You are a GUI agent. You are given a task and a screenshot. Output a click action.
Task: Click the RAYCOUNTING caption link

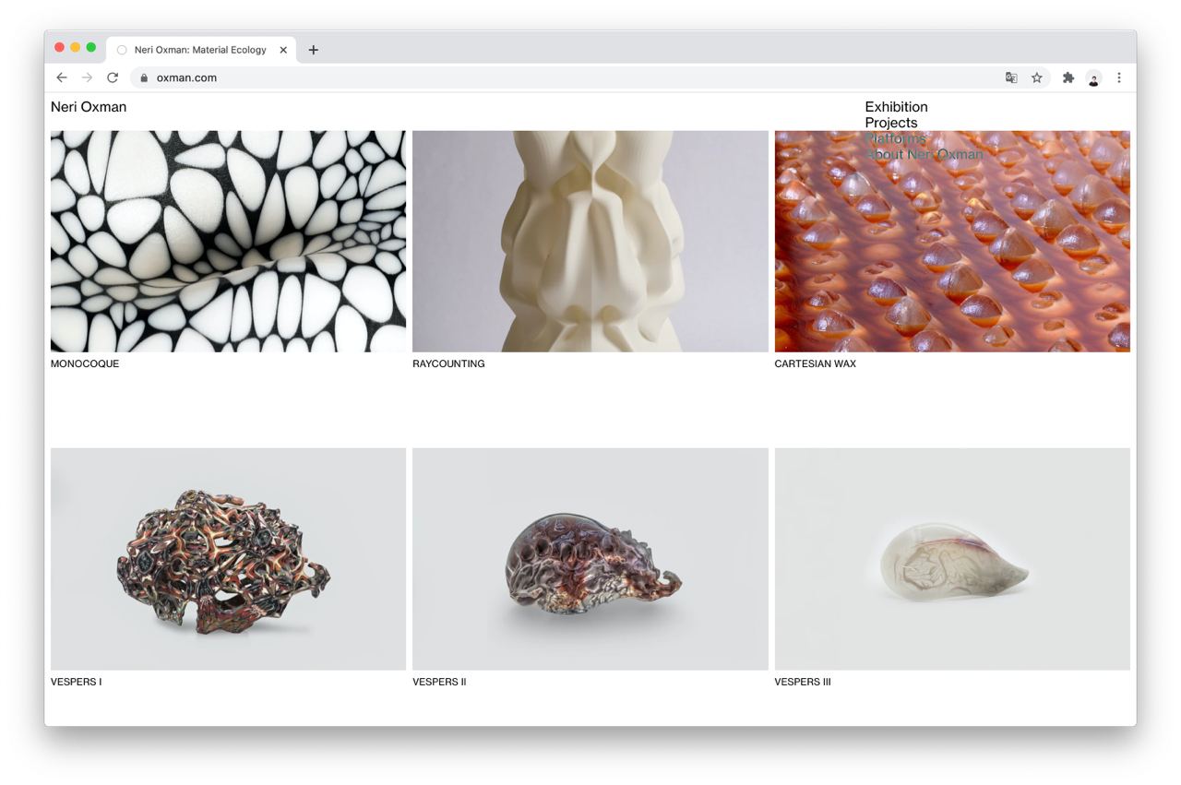pos(448,363)
